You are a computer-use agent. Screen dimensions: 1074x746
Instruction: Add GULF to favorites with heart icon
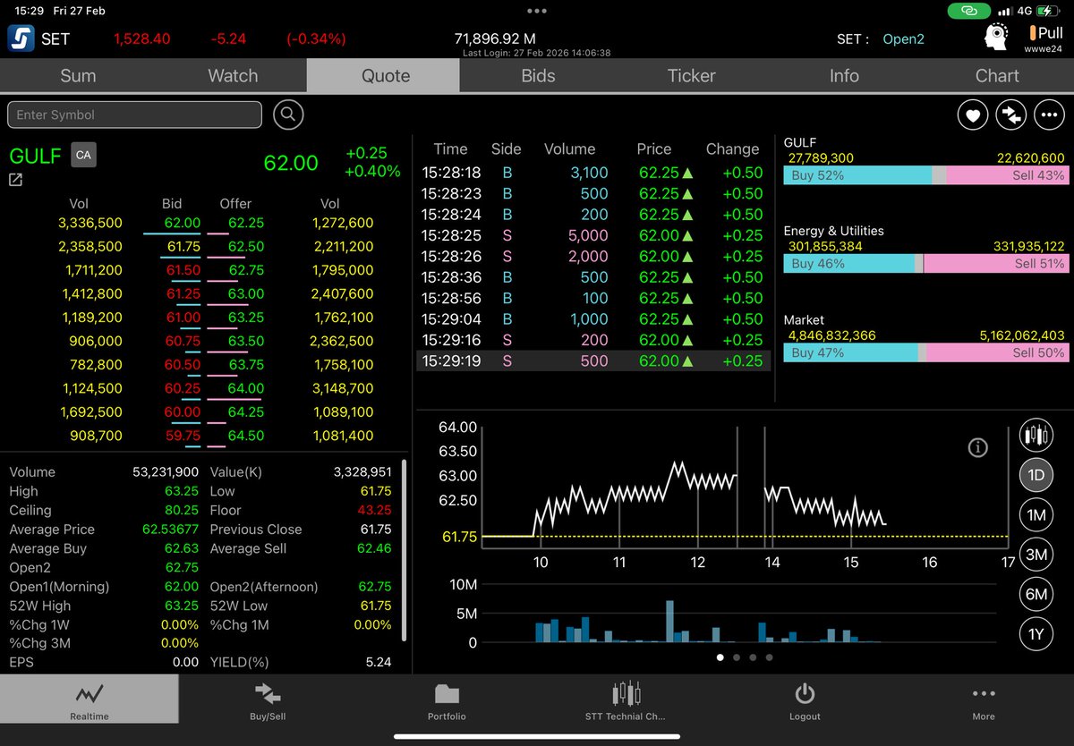pos(972,114)
